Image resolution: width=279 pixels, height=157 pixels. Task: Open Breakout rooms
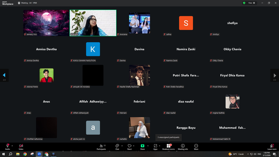tap(168, 147)
